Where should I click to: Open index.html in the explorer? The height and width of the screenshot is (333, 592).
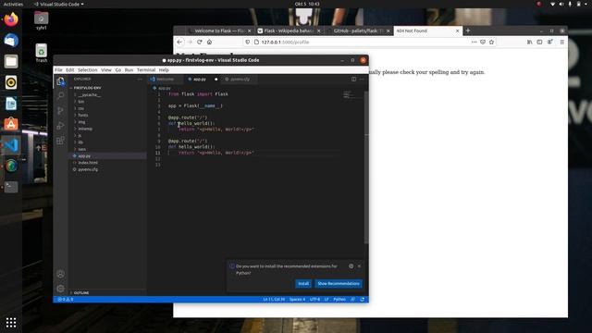click(x=88, y=163)
